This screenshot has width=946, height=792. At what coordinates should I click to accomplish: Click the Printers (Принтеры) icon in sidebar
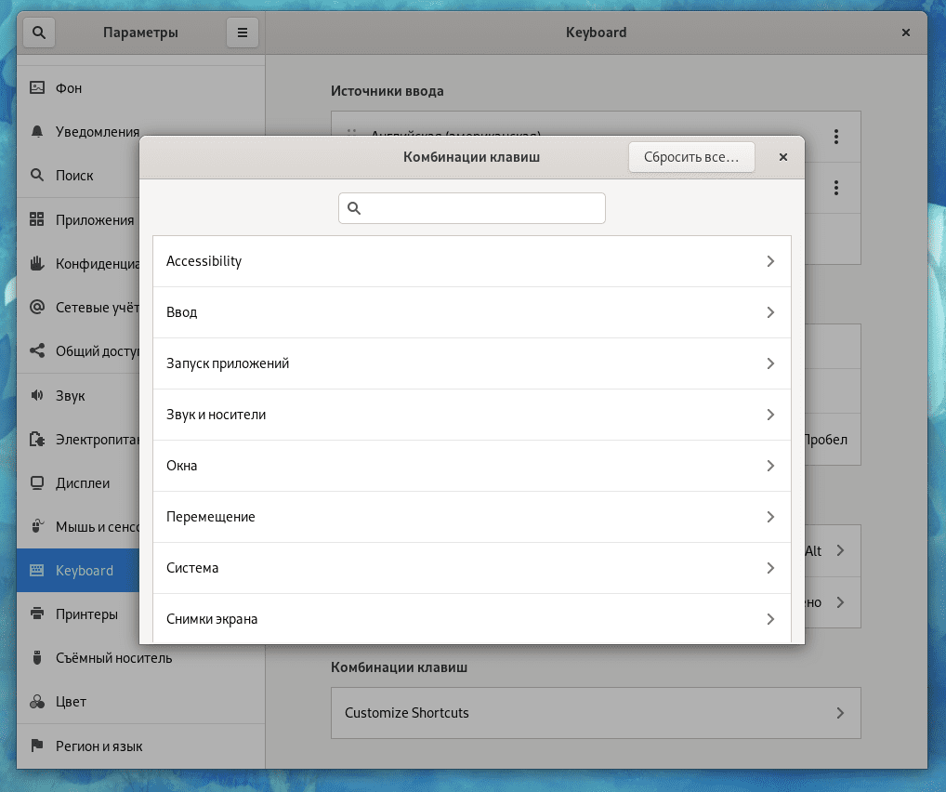[x=37, y=614]
